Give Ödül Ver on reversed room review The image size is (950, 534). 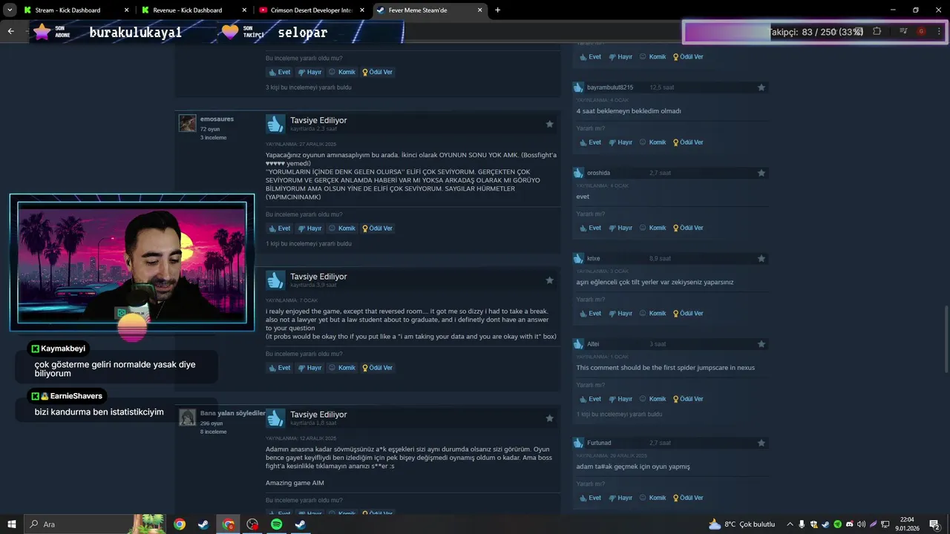tap(378, 368)
